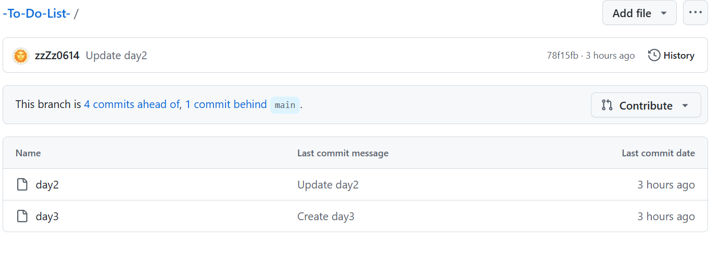Open the -To-Do-List- repository link
The width and height of the screenshot is (720, 256).
click(x=36, y=14)
